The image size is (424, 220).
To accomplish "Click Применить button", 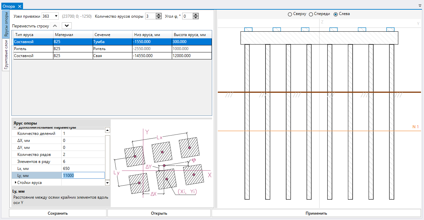I will point(316,213).
